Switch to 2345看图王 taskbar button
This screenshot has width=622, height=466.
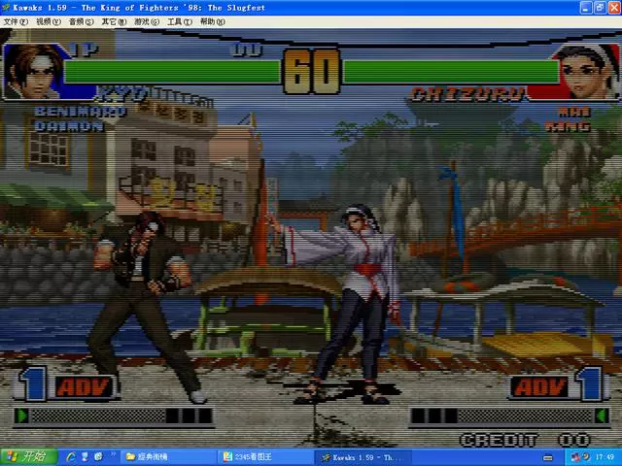tap(265, 457)
